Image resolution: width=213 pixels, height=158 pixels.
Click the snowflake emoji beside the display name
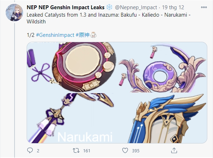109,7
